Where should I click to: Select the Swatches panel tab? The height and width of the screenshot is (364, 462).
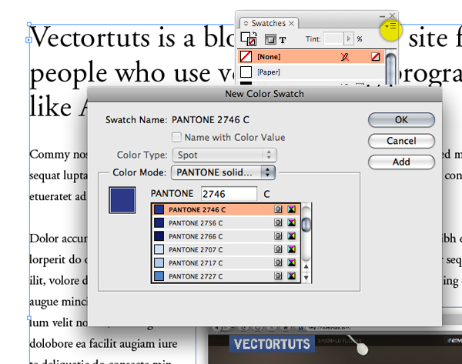click(269, 23)
